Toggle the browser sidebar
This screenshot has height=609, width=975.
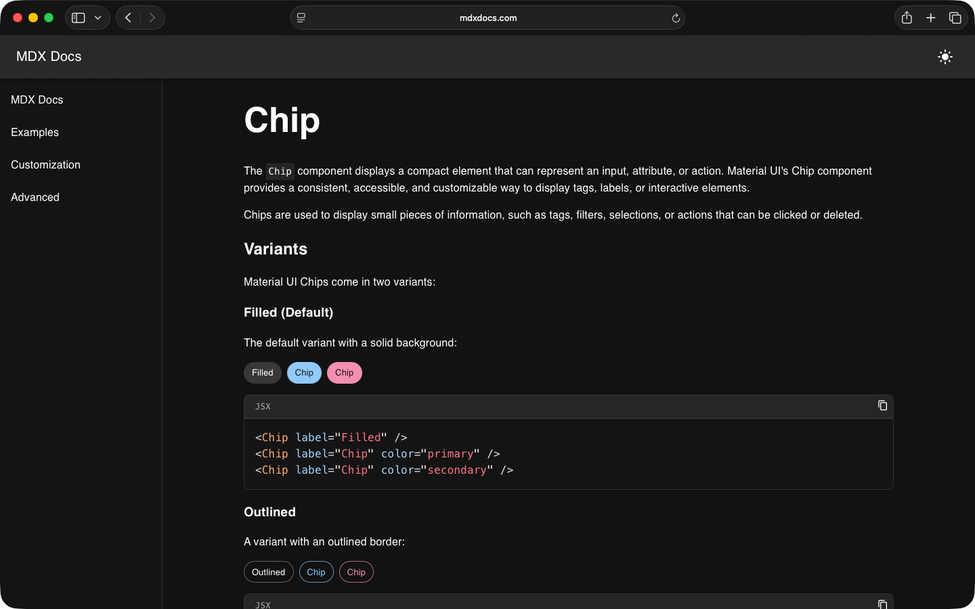[x=78, y=18]
